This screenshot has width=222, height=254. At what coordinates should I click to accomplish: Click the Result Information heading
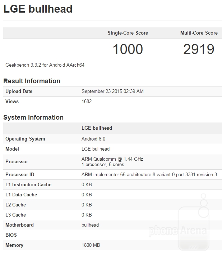32,81
